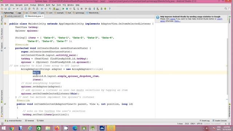Image resolution: width=233 pixels, height=131 pixels.
Task: Open the Edit menu
Action: 7,5
